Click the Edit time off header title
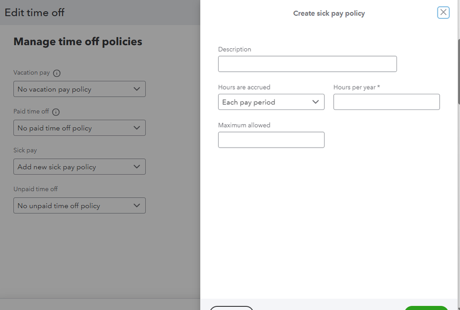The image size is (460, 310). click(x=35, y=12)
